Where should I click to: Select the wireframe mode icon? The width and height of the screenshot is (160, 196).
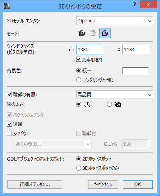(82, 33)
